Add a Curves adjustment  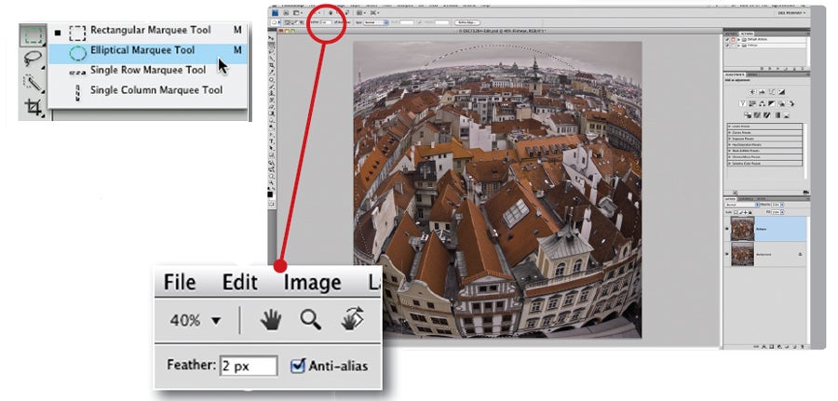coord(772,92)
